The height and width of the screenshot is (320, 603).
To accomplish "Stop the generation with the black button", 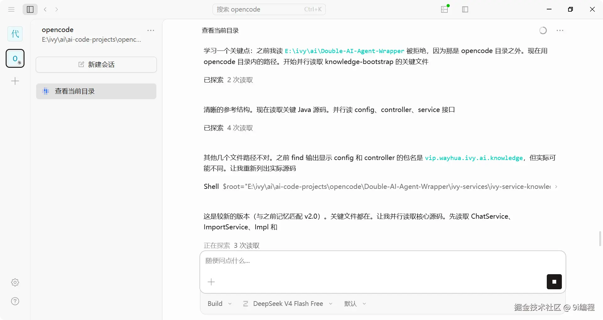I will click(x=554, y=282).
